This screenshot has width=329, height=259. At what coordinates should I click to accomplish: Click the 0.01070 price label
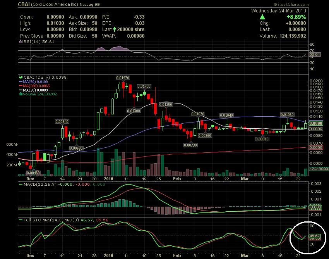(x=198, y=114)
